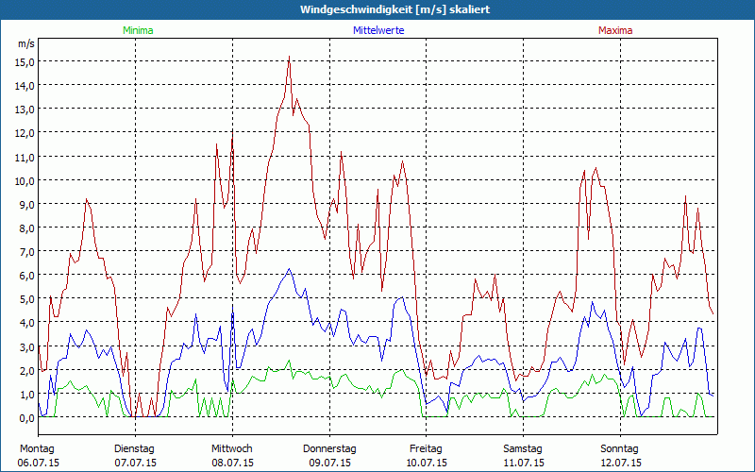Select the blue Mittelwerte legend label

click(377, 30)
